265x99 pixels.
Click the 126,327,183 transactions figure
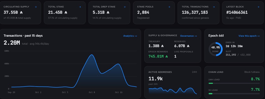coord(195,12)
